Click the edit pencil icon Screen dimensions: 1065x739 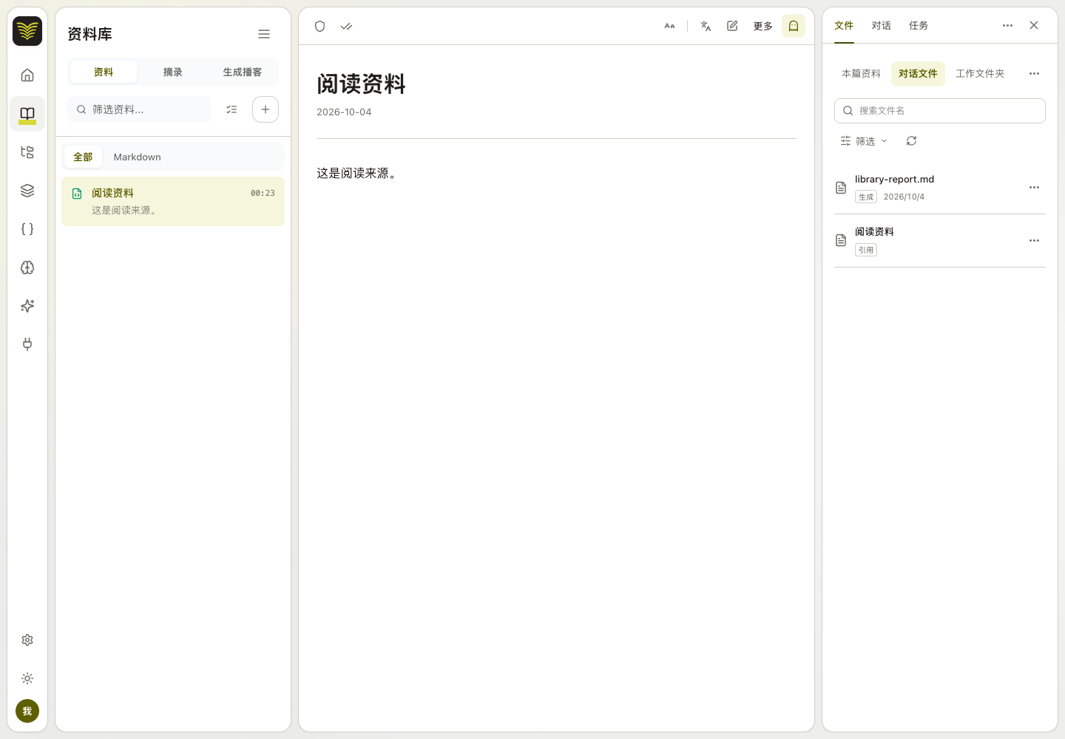click(732, 26)
